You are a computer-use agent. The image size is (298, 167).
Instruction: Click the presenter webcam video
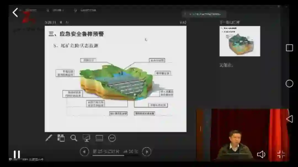pyautogui.click(x=243, y=135)
